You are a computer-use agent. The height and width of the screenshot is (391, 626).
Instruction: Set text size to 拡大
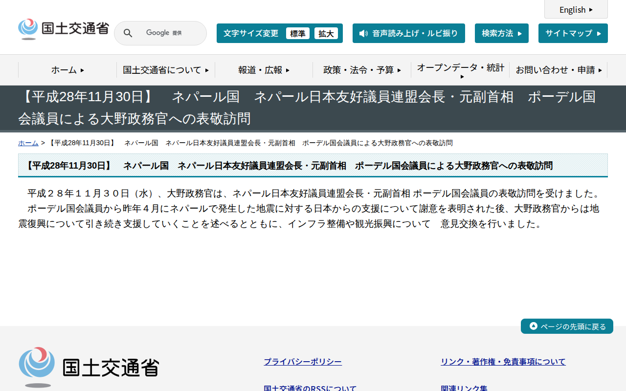[326, 33]
